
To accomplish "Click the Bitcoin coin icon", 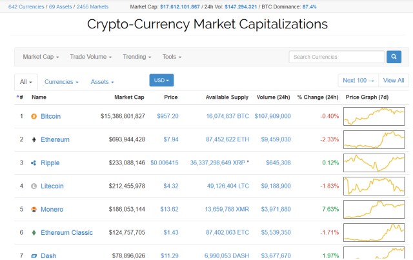I will [34, 116].
